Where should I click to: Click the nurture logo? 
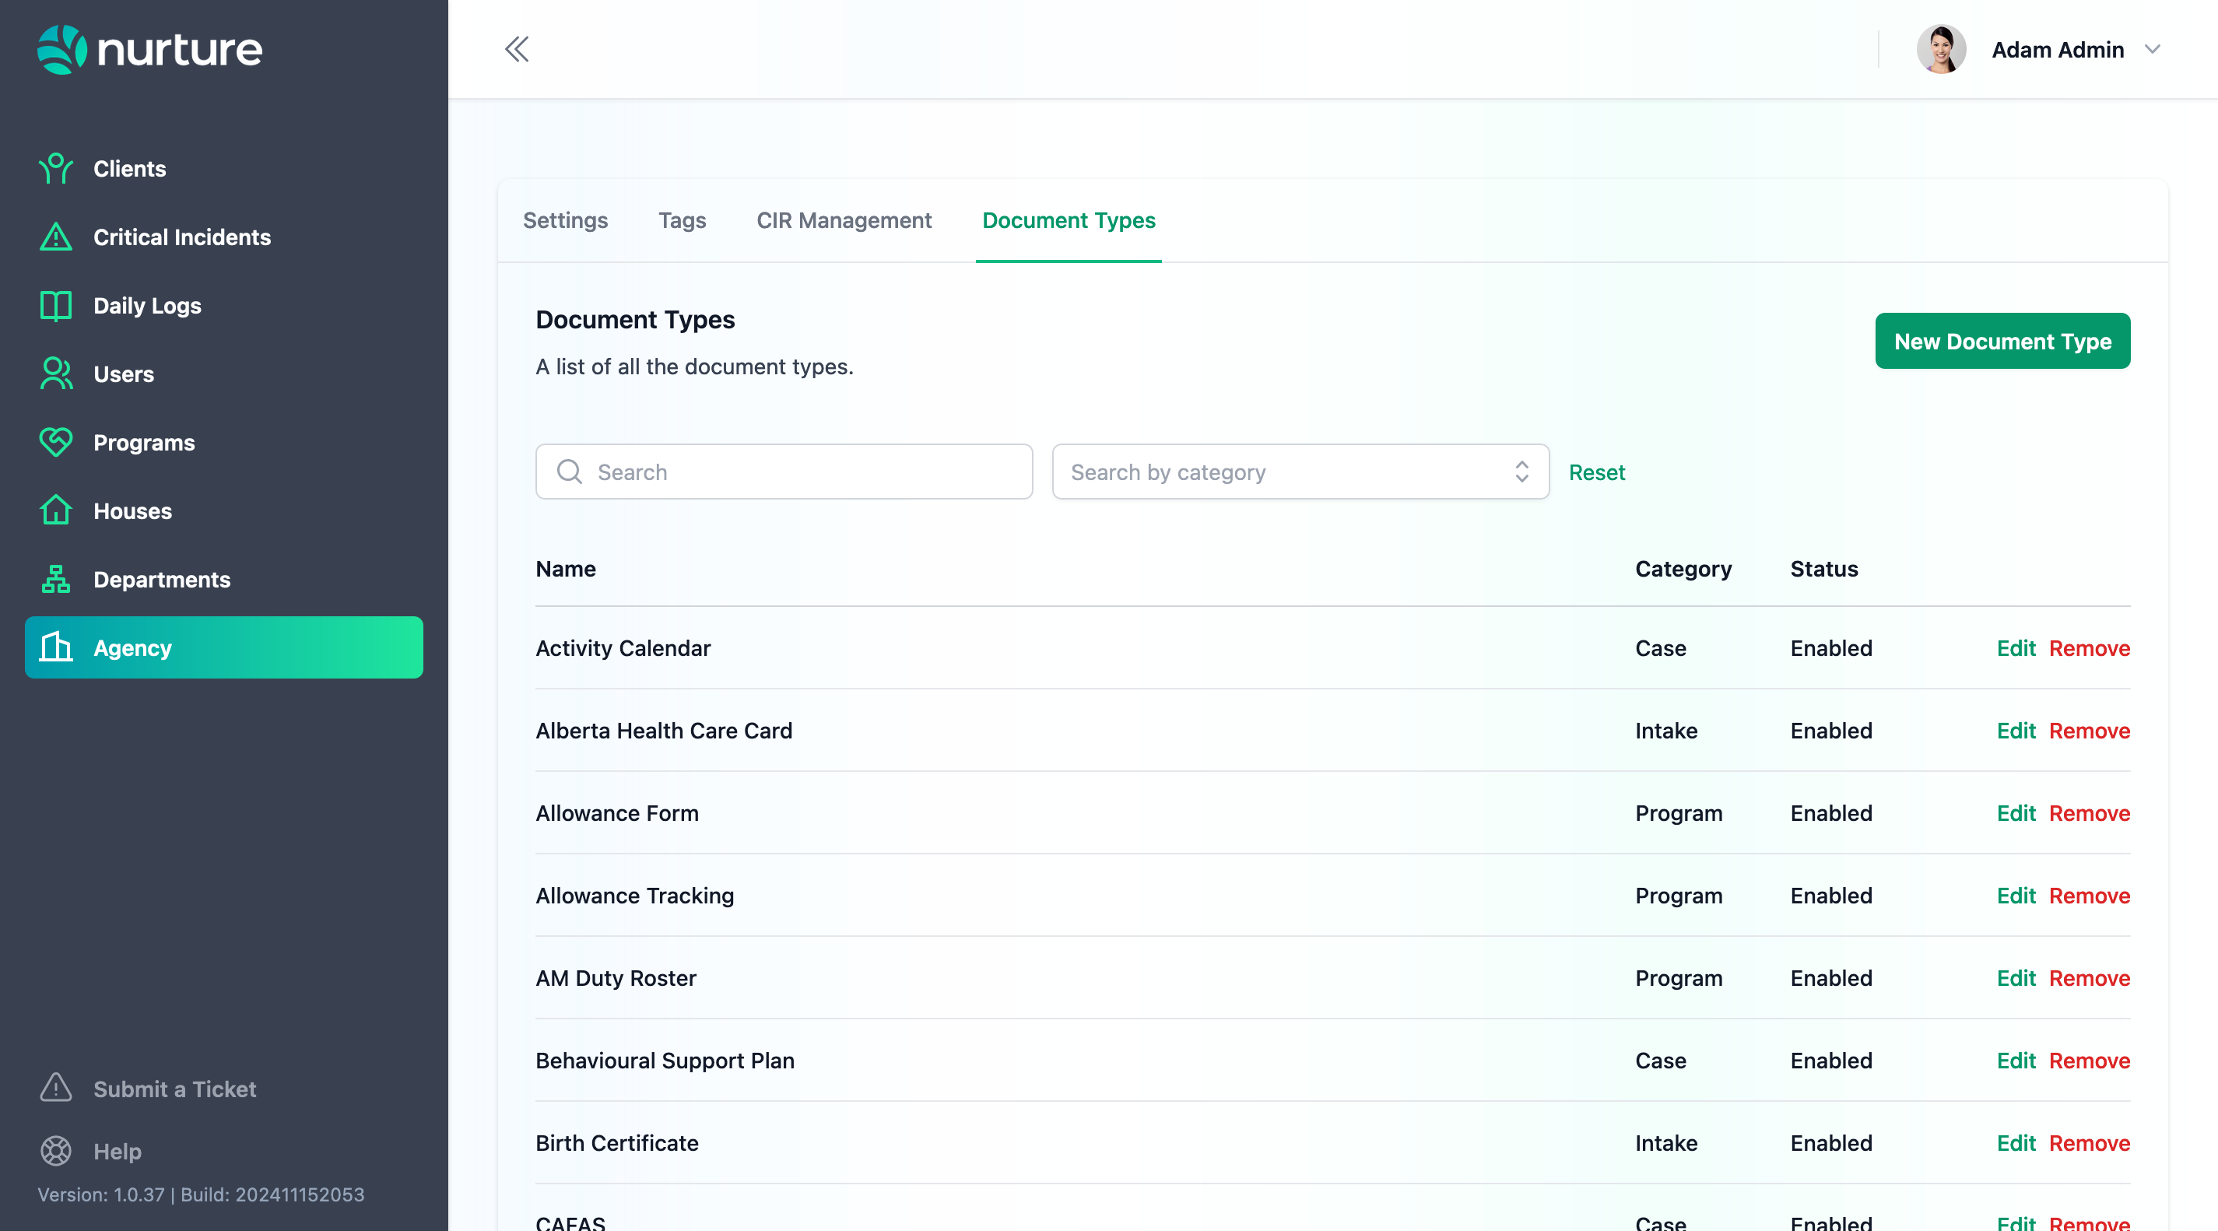coord(150,49)
